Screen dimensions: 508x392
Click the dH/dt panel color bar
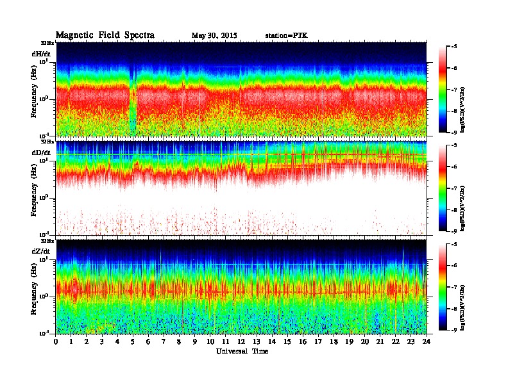click(x=442, y=89)
